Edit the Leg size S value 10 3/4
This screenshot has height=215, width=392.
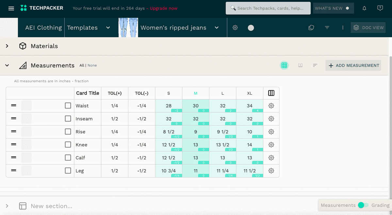point(169,171)
